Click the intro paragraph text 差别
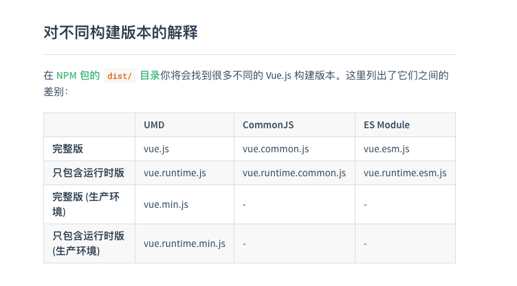This screenshot has height=286, width=517. coord(54,92)
